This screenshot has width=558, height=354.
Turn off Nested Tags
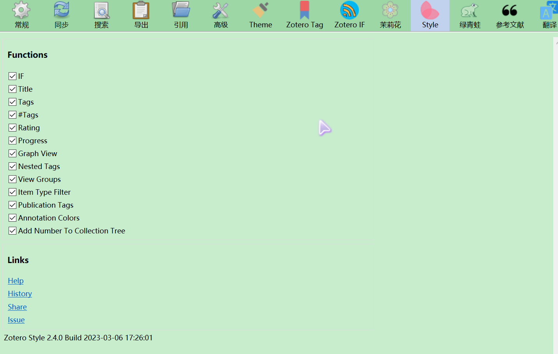(12, 166)
